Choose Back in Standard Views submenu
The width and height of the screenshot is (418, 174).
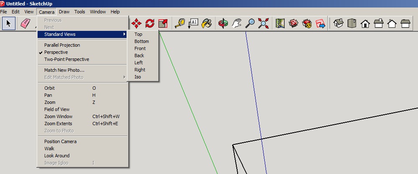143,55
